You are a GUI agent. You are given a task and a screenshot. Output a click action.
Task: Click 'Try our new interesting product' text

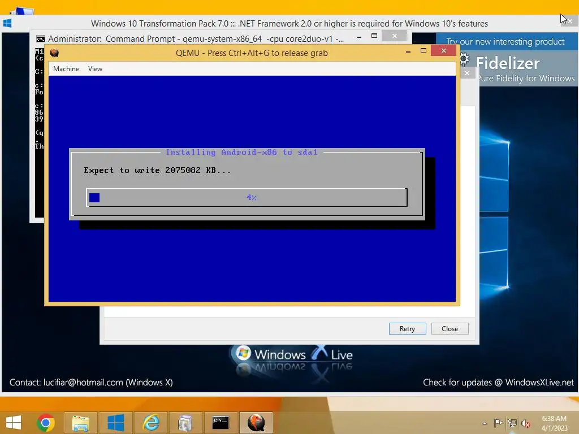tap(505, 42)
